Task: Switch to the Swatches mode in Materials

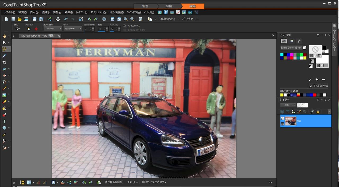Action: (x=284, y=41)
